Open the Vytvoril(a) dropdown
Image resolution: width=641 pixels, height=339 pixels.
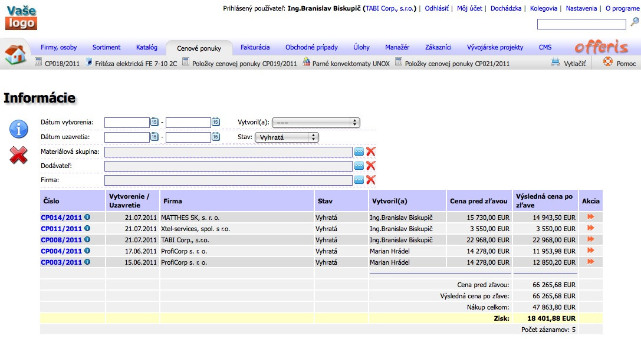click(x=315, y=122)
